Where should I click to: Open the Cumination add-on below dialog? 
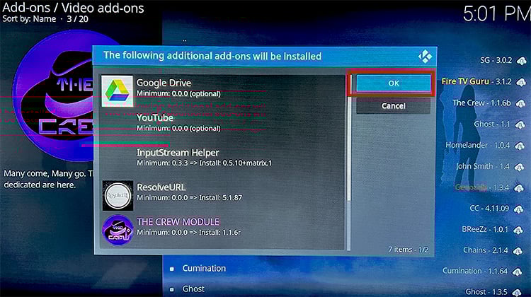pos(204,268)
